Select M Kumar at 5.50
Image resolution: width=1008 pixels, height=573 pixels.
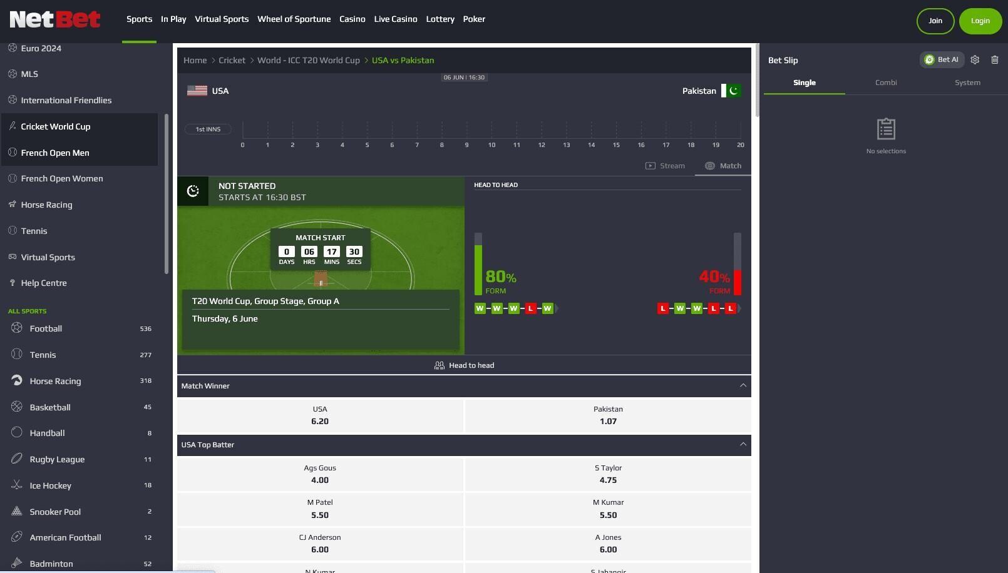coord(608,509)
